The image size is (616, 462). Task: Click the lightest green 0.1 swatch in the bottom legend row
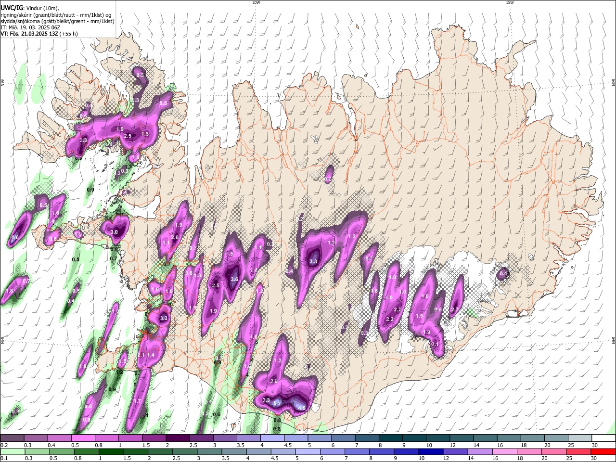[12, 451]
